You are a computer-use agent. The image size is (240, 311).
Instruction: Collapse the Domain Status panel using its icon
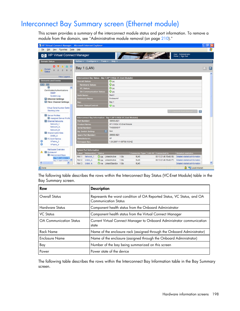pos(71,61)
